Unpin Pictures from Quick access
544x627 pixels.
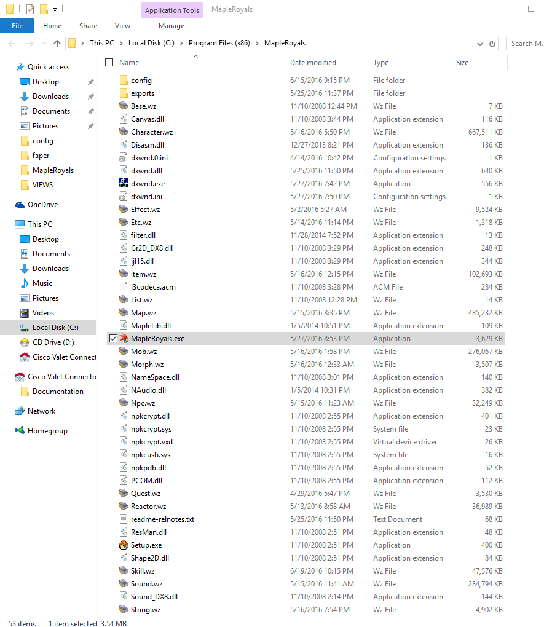pyautogui.click(x=91, y=126)
